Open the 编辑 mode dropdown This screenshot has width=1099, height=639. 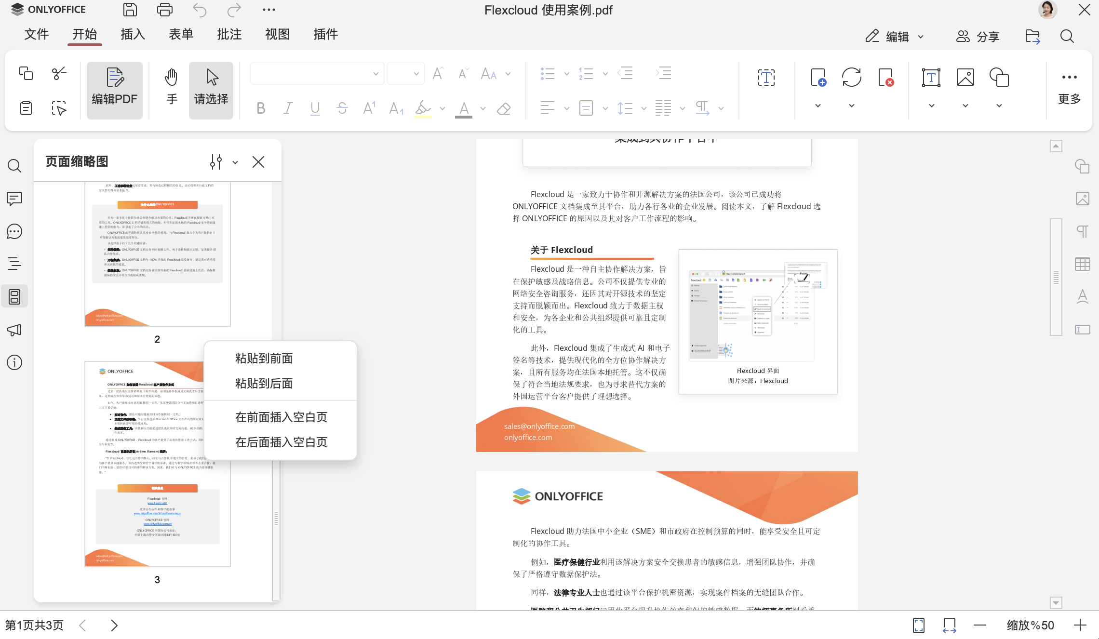894,37
